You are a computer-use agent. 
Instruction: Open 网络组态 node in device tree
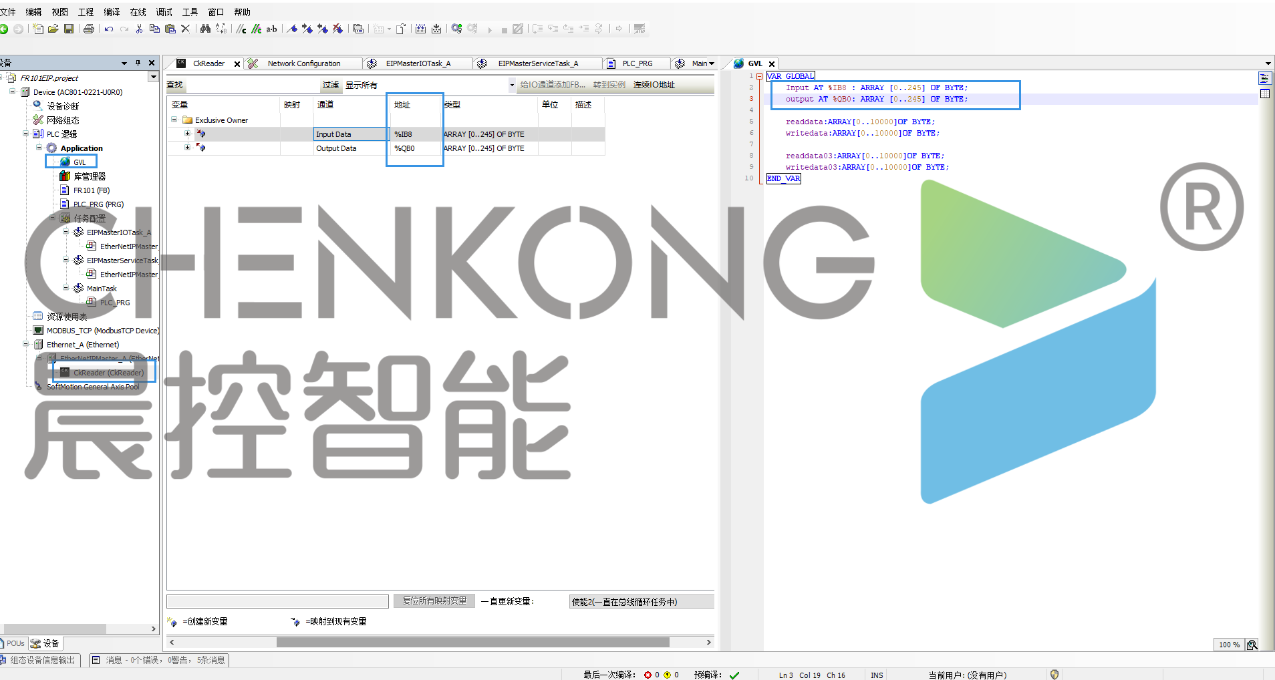coord(63,120)
